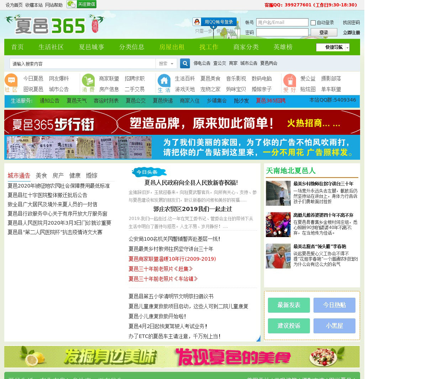Click the red drink cup hobbies icon
Image resolution: width=427 pixels, height=379 pixels.
[289, 80]
